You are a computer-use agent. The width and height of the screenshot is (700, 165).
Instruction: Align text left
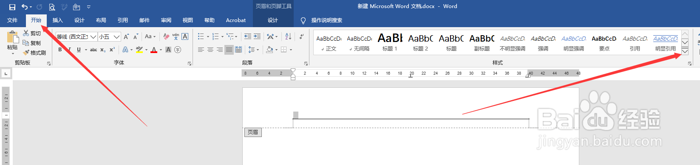(201, 50)
